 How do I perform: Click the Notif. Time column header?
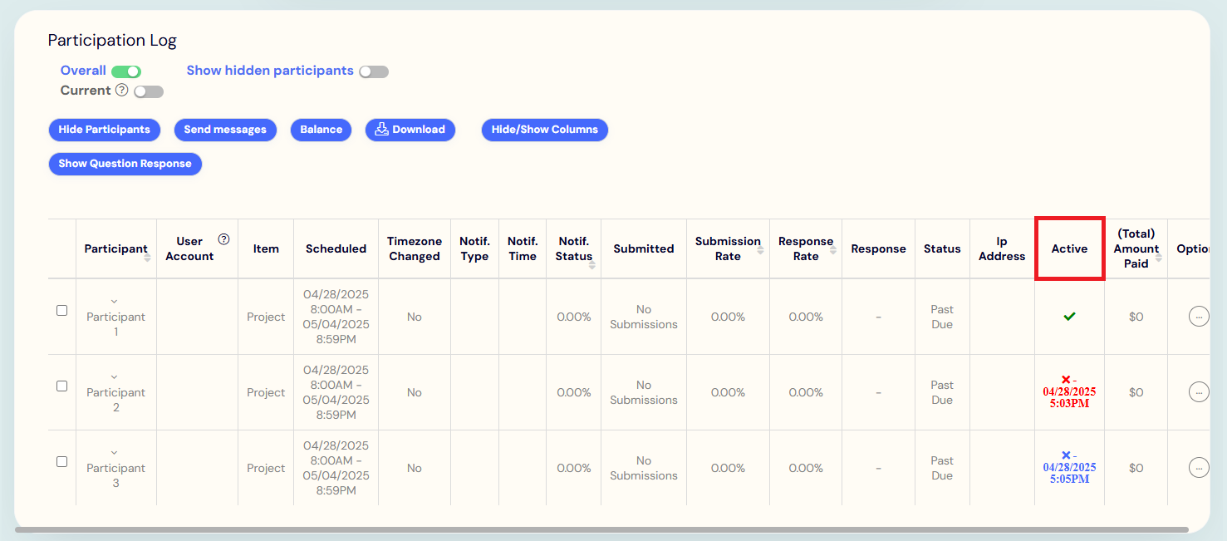523,248
